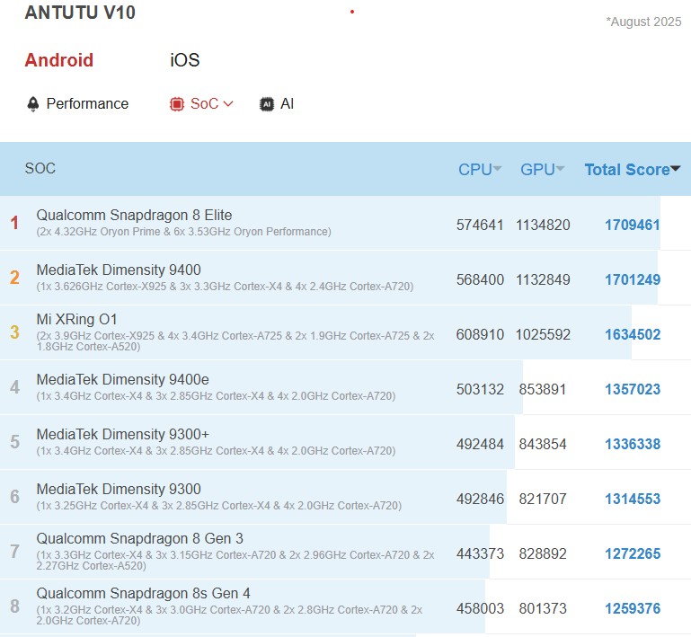
Task: Click the red SoC chip icon
Action: [x=177, y=104]
